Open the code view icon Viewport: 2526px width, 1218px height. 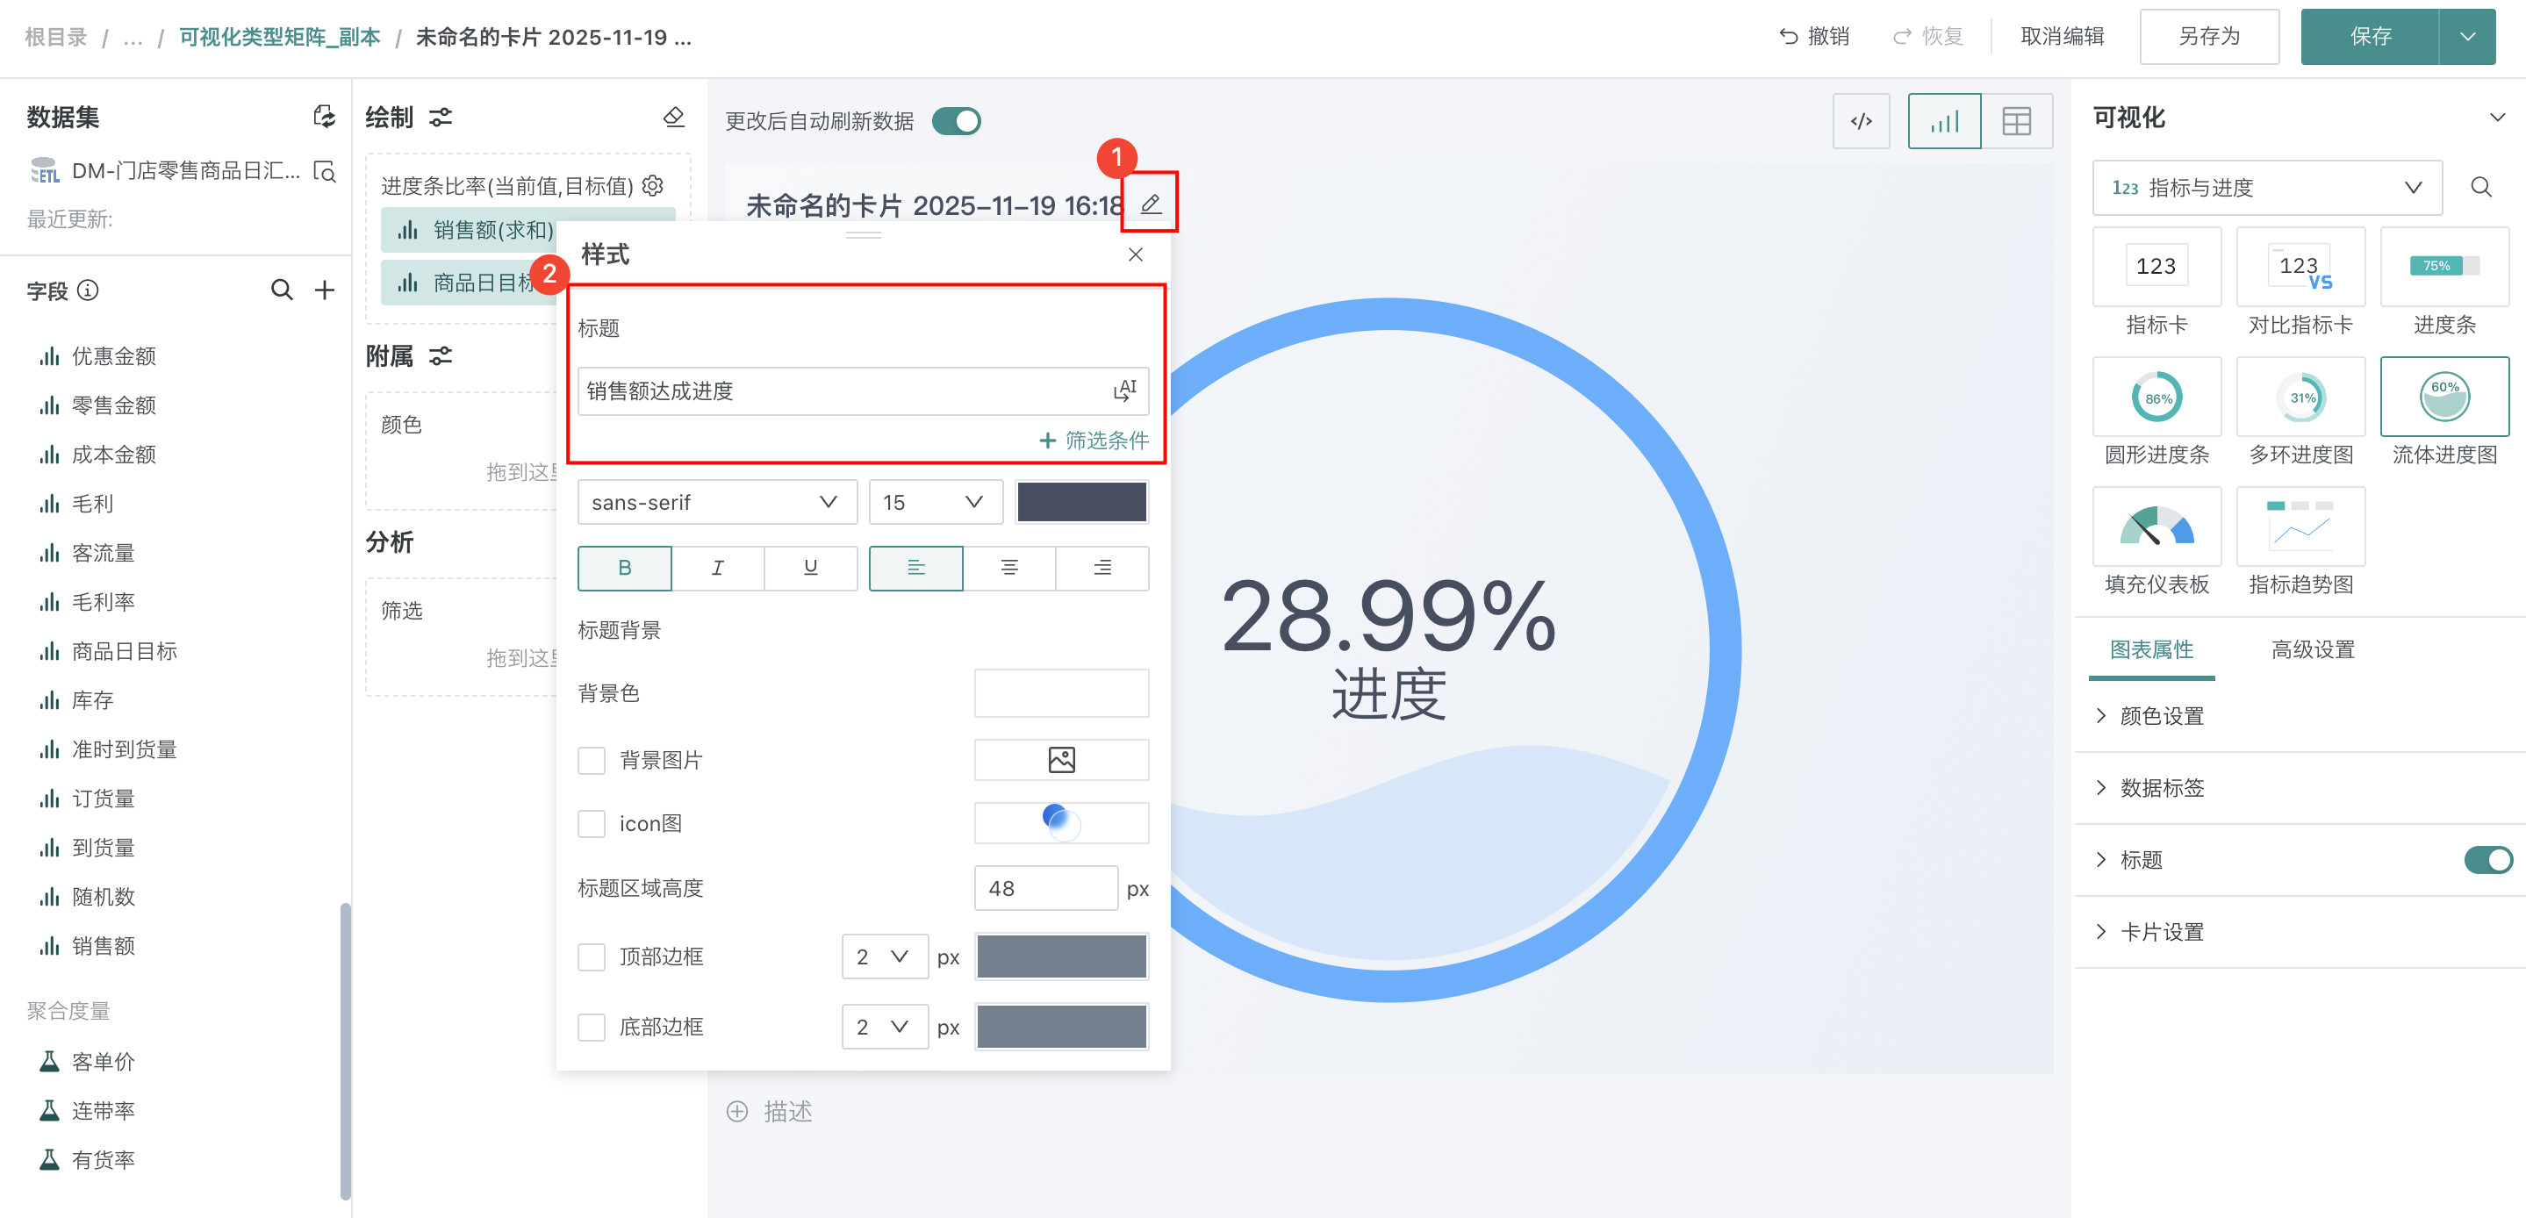point(1860,122)
